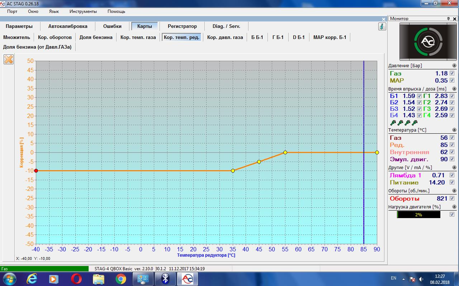
Task: Toggle the engine load bar checkbox
Action: pos(452,214)
